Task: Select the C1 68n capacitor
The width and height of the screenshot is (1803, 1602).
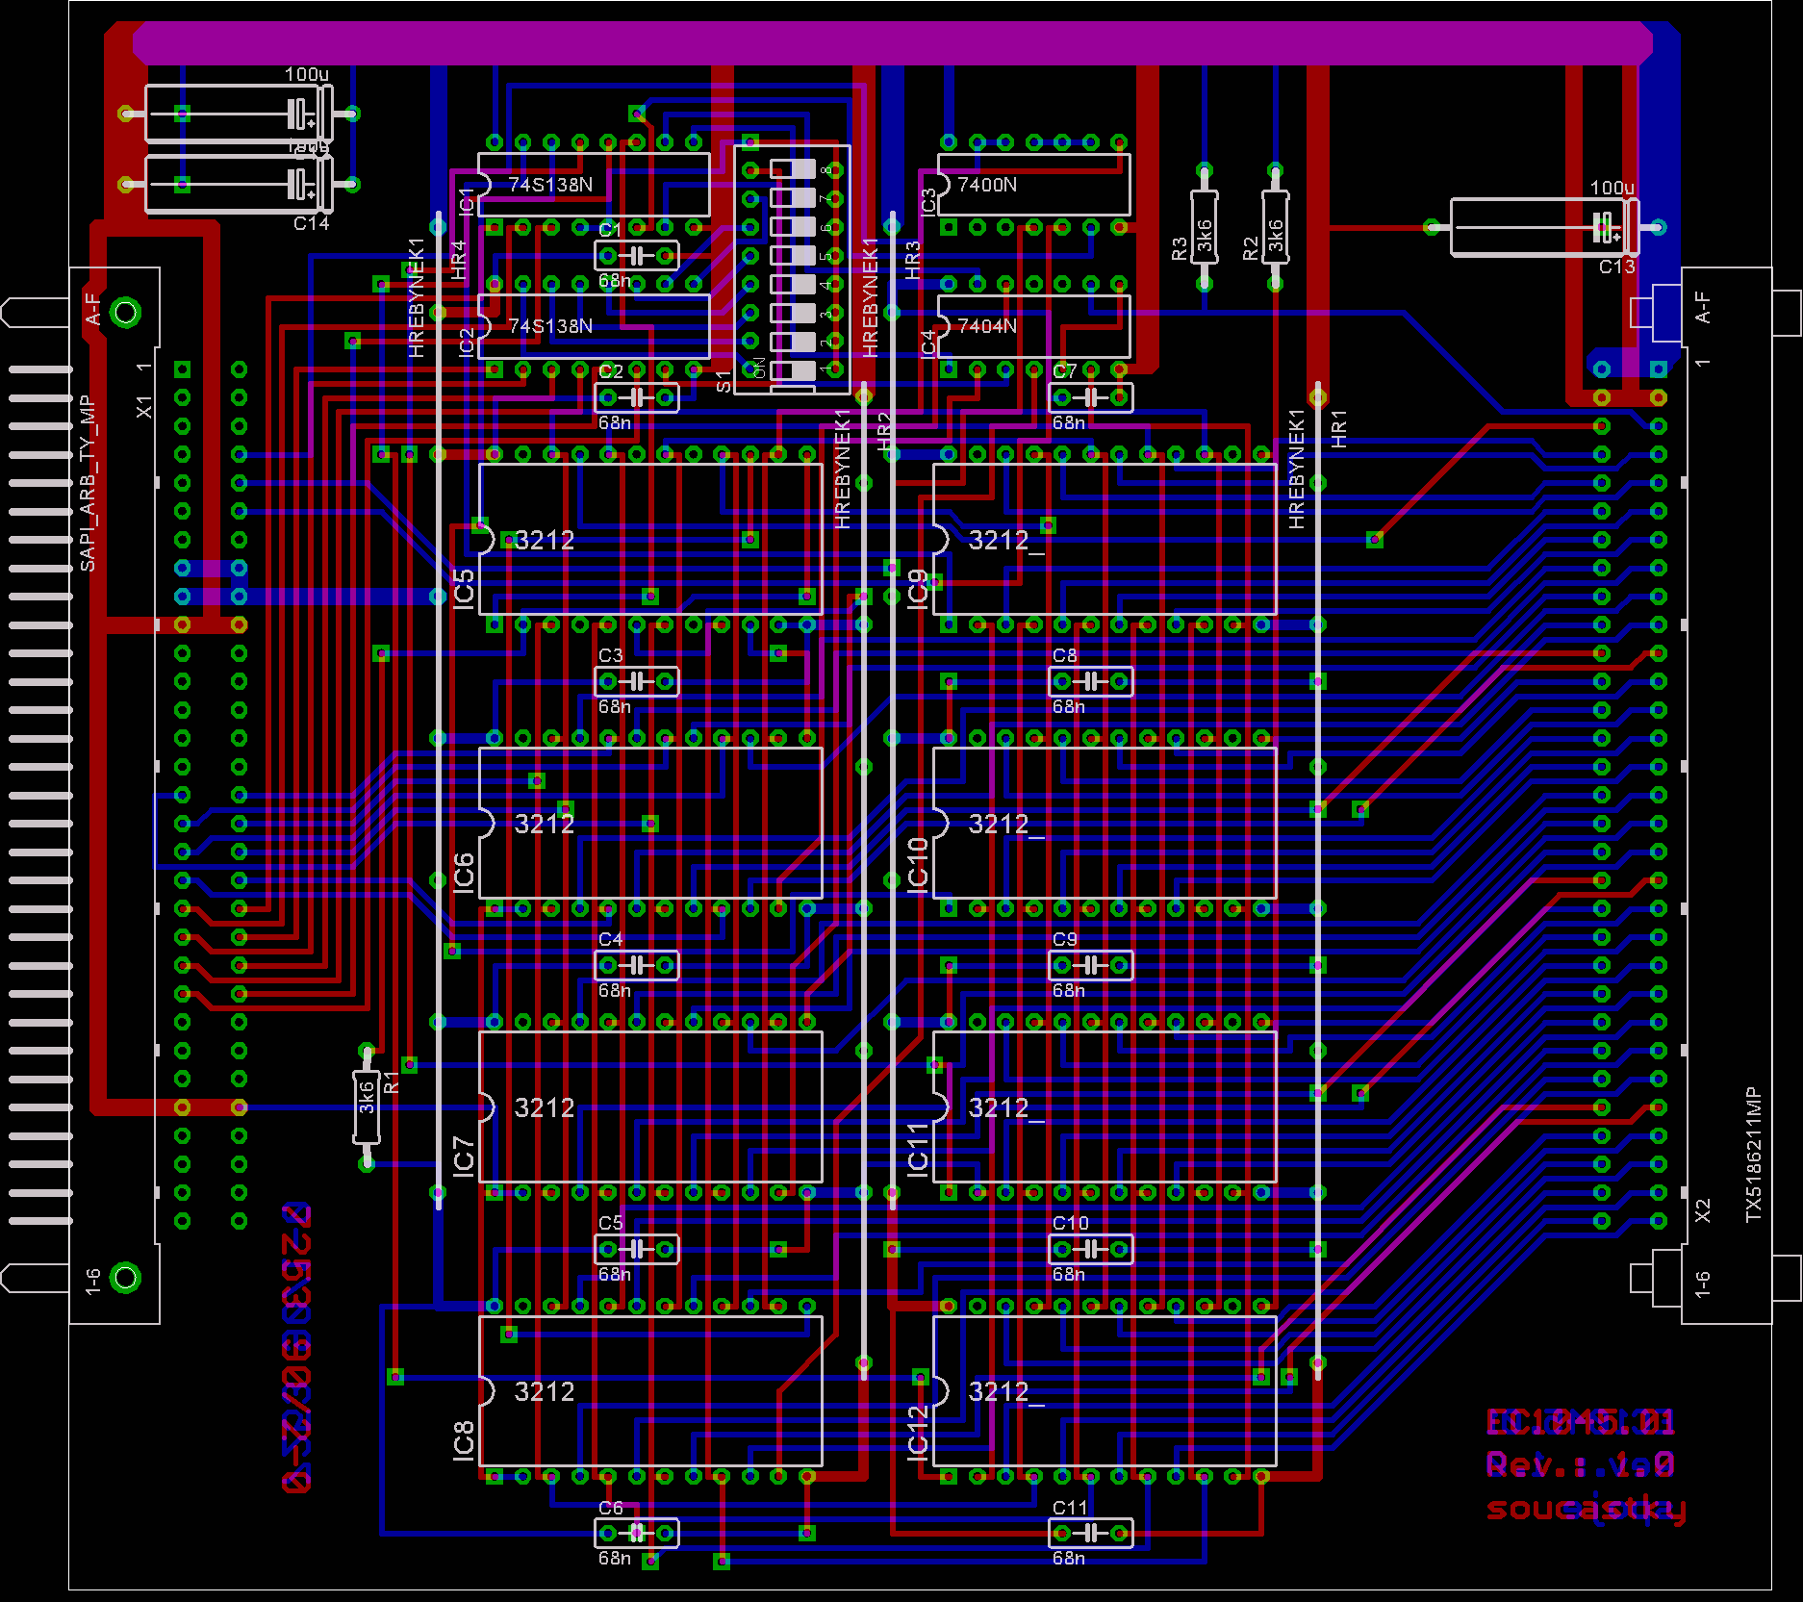Action: click(636, 256)
